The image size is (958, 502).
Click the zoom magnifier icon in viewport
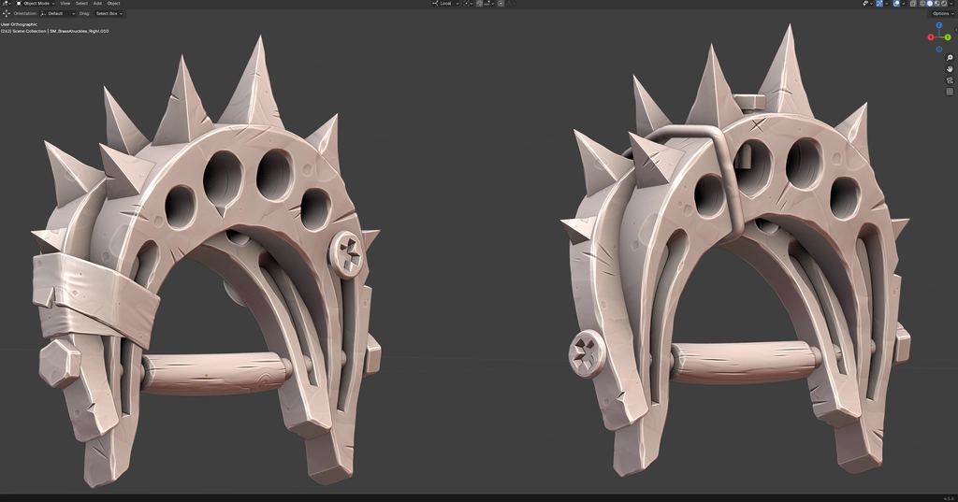[950, 58]
